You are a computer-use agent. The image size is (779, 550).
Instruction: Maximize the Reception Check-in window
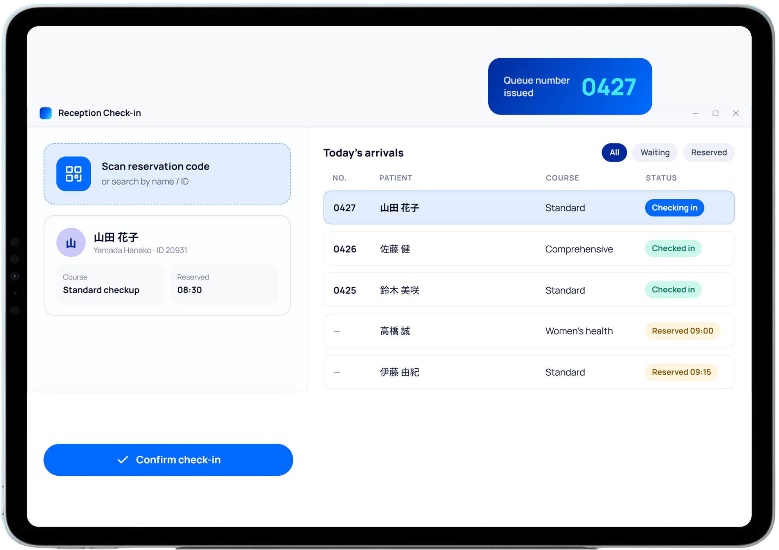[715, 113]
